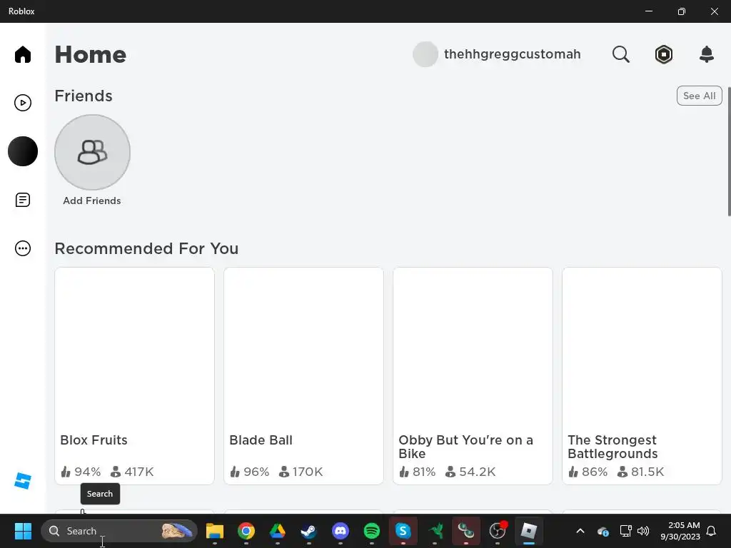Click the Windows taskbar Search field

coord(119,531)
